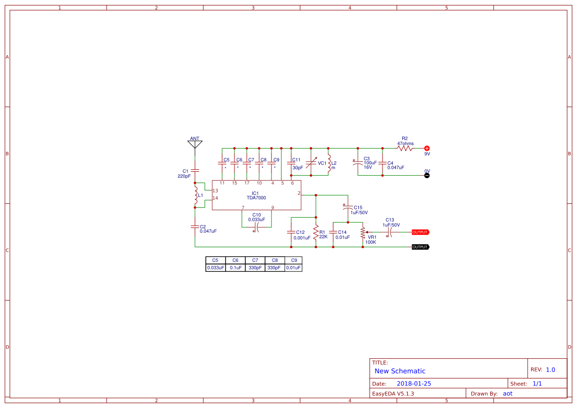Select the IC1 TDA7000 chip symbol
Viewport: 577px width, 408px height.
(256, 195)
